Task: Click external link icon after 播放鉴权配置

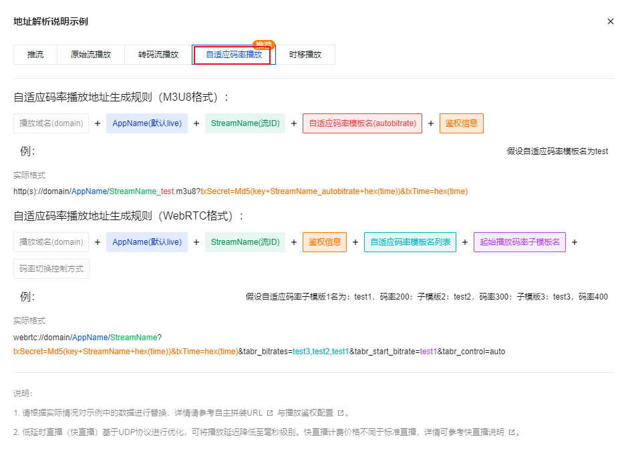Action: (x=340, y=413)
